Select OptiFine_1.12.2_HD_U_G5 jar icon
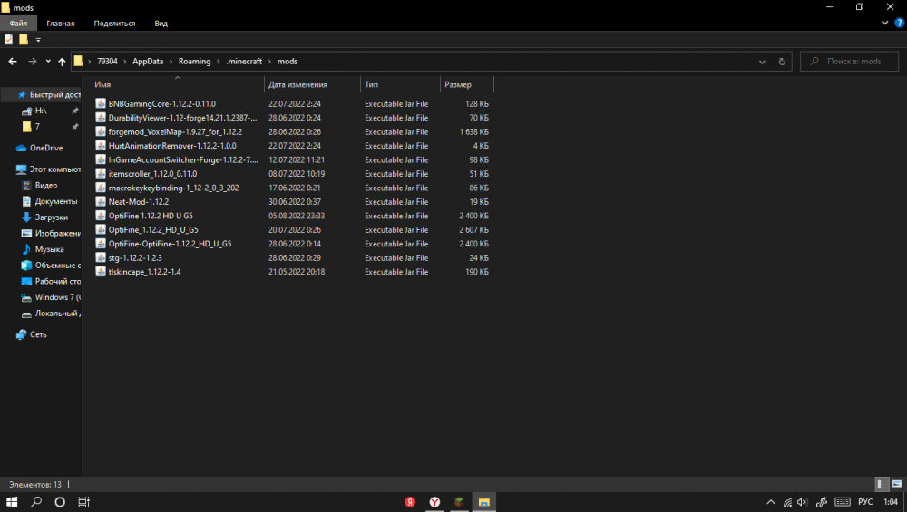The width and height of the screenshot is (907, 512). point(101,229)
